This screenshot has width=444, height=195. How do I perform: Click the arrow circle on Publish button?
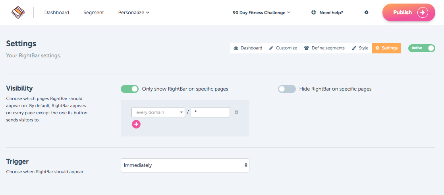[423, 12]
